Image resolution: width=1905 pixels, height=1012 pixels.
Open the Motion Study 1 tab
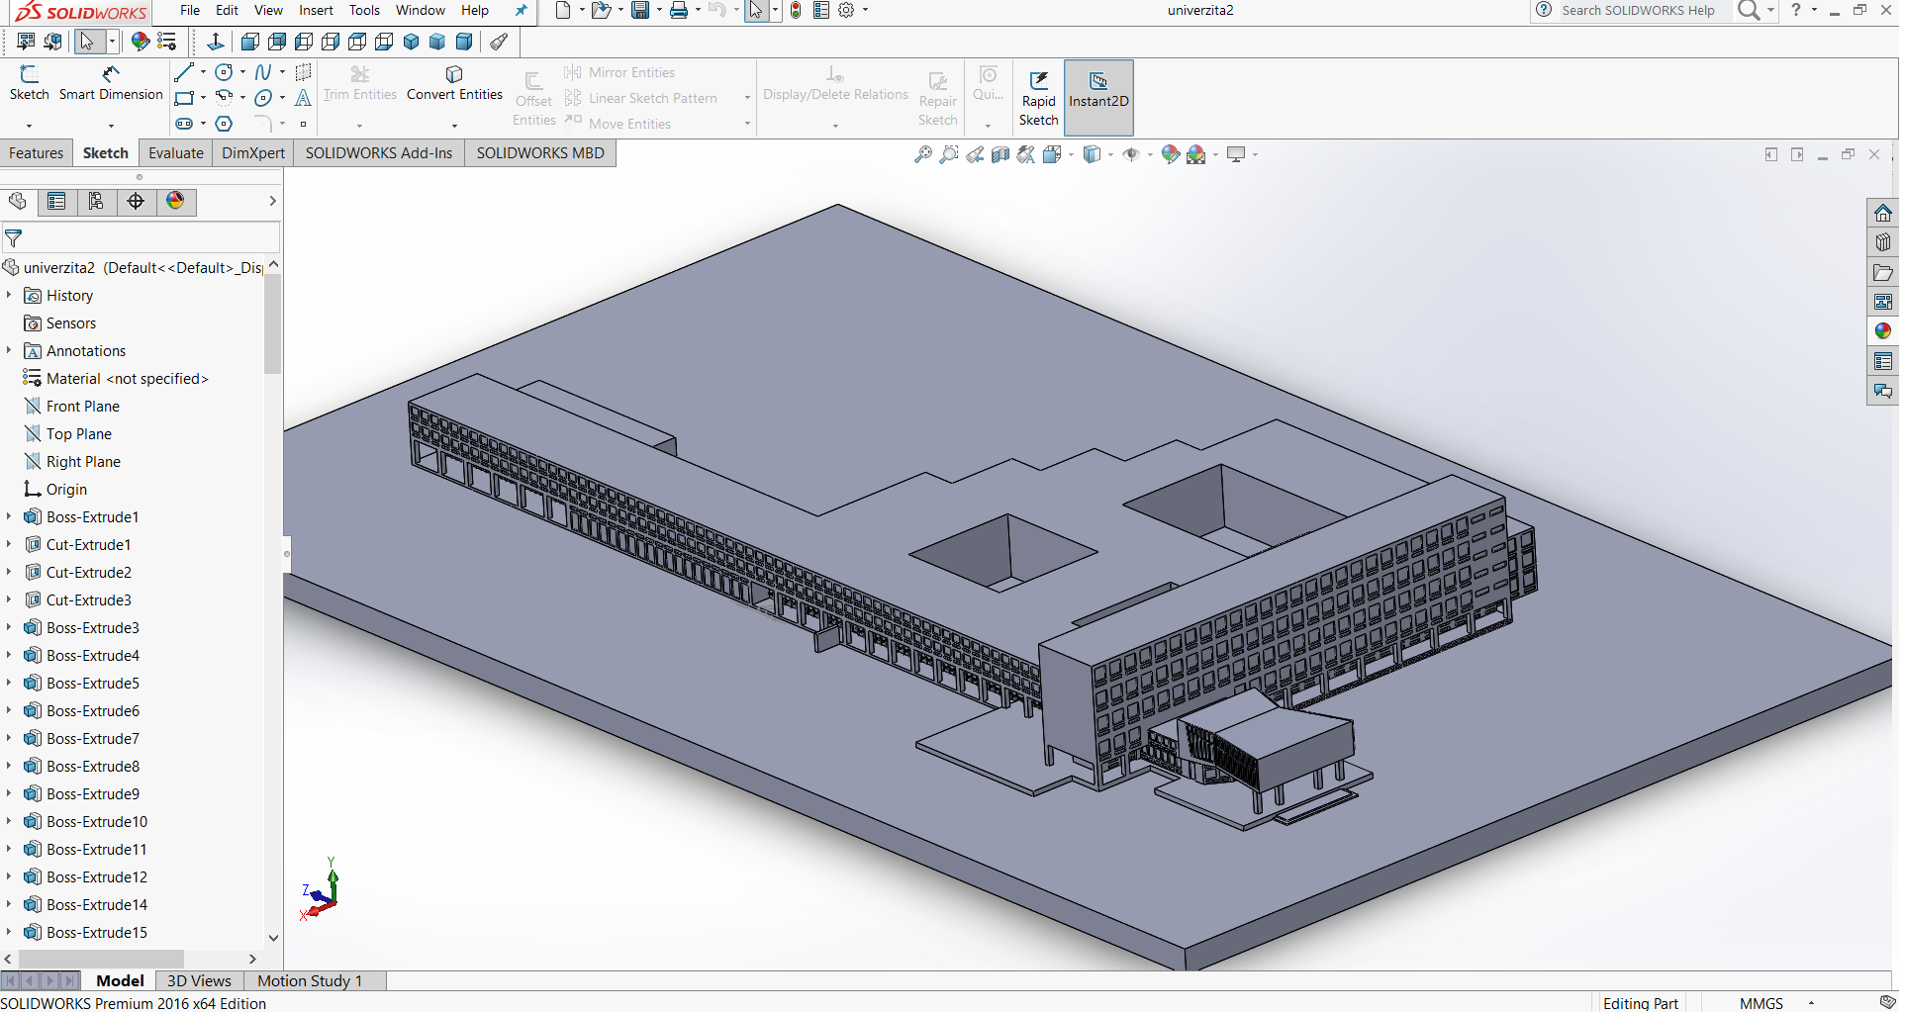click(x=310, y=980)
